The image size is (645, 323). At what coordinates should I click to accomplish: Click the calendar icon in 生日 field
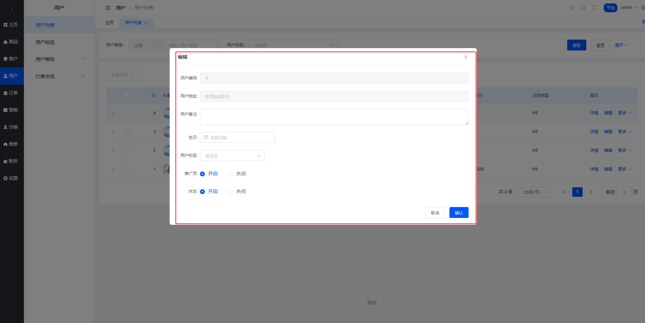click(206, 137)
